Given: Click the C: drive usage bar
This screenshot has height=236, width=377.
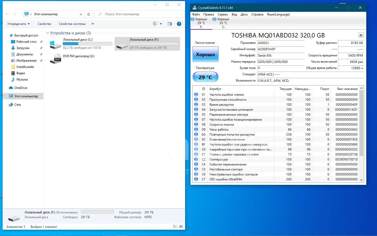Looking at the screenshot, I should (x=87, y=44).
